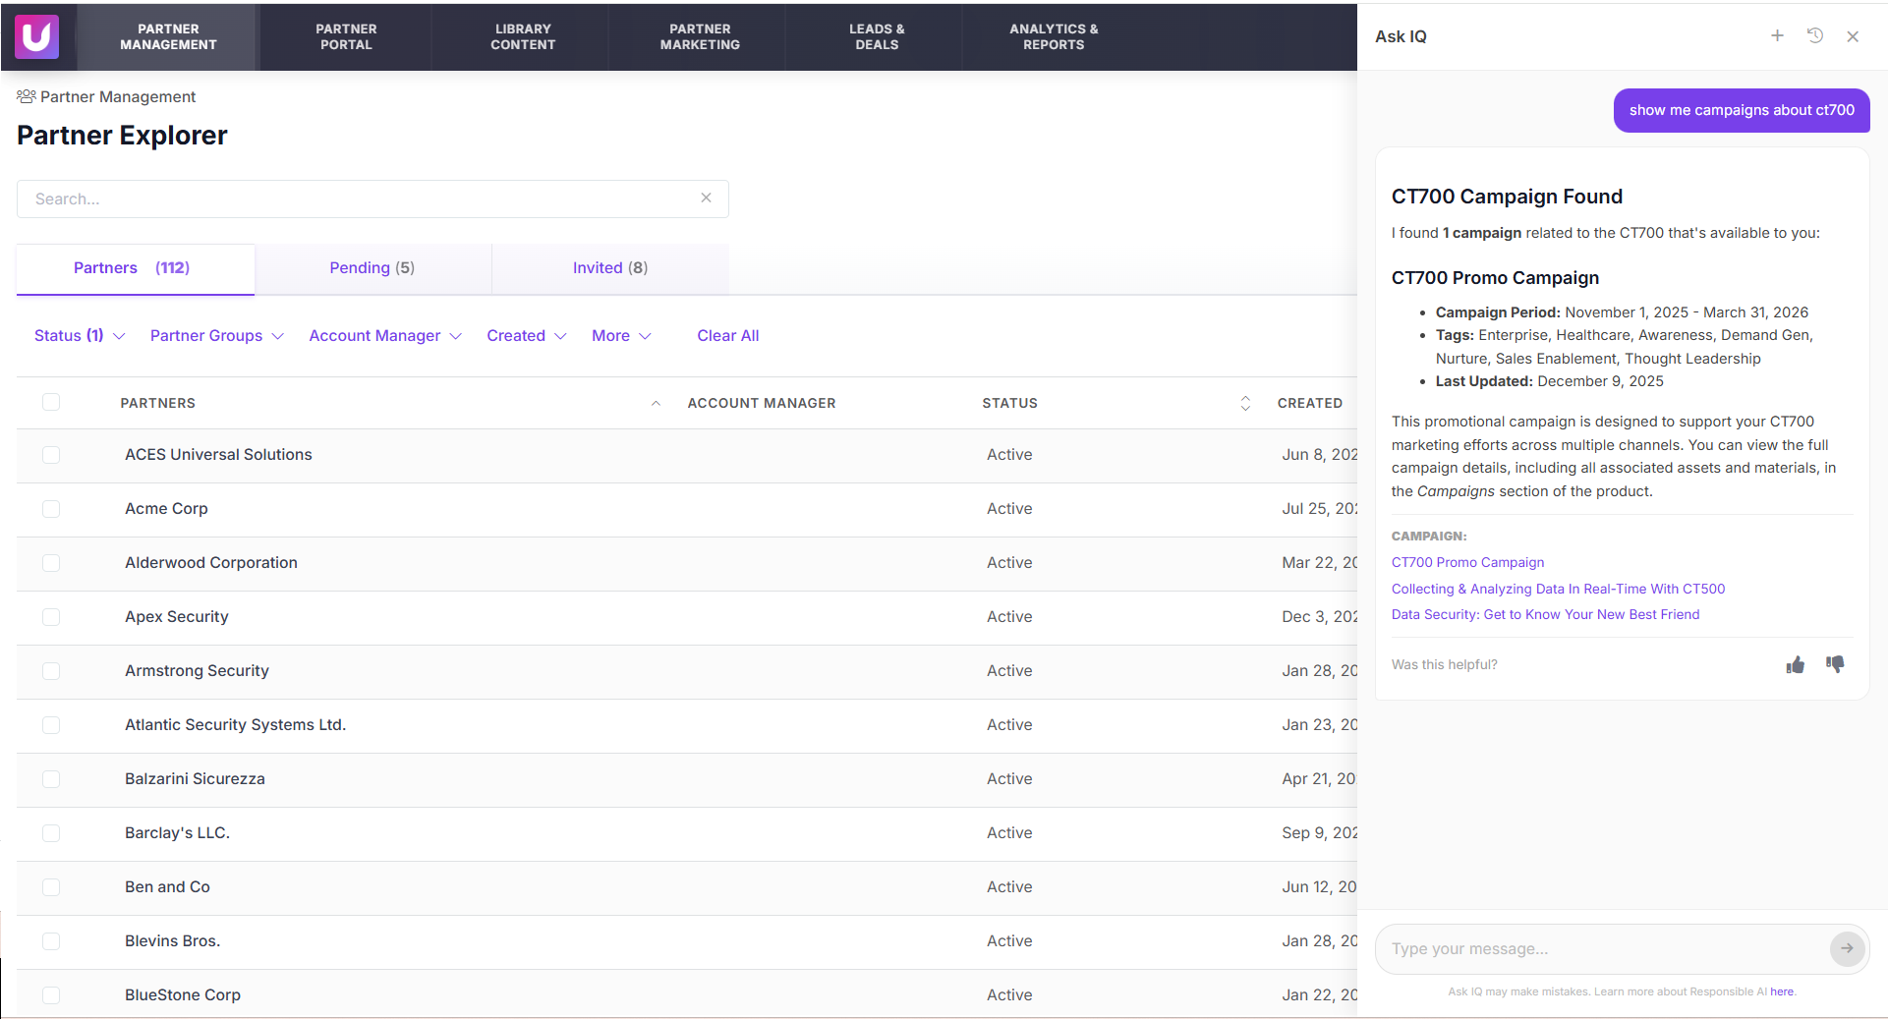Viewport: 1888px width, 1019px height.
Task: Close the Ask IQ panel
Action: [x=1853, y=36]
